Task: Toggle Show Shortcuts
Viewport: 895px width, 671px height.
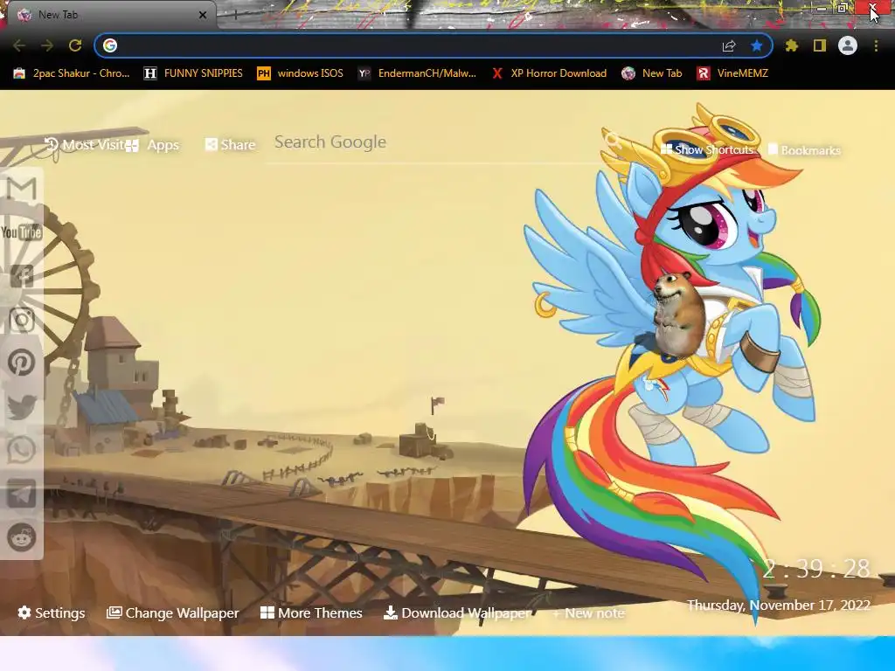Action: (707, 149)
